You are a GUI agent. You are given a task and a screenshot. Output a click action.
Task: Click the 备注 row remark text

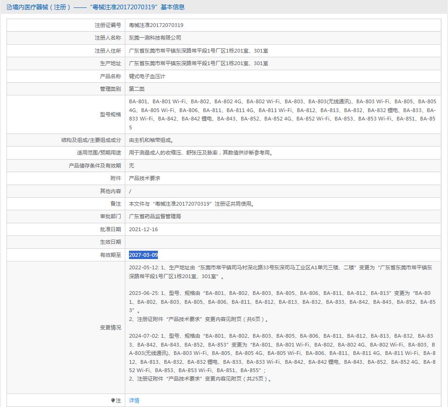click(193, 204)
